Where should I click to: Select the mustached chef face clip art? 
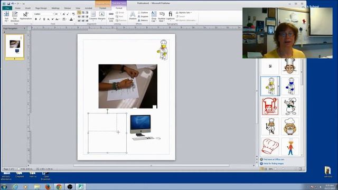click(290, 66)
